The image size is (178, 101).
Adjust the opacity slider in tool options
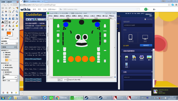pyautogui.click(x=9, y=47)
